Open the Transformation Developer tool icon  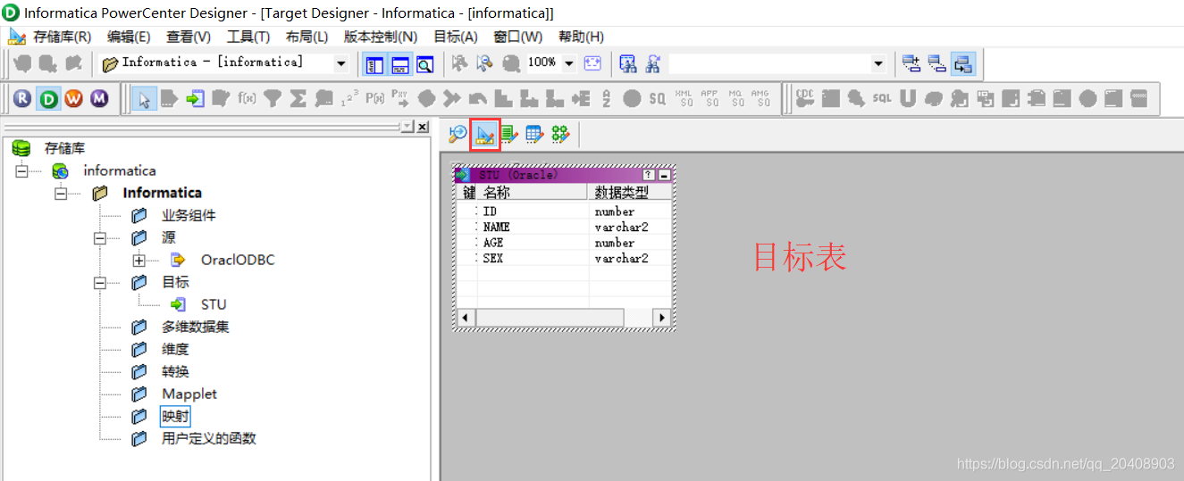click(509, 134)
